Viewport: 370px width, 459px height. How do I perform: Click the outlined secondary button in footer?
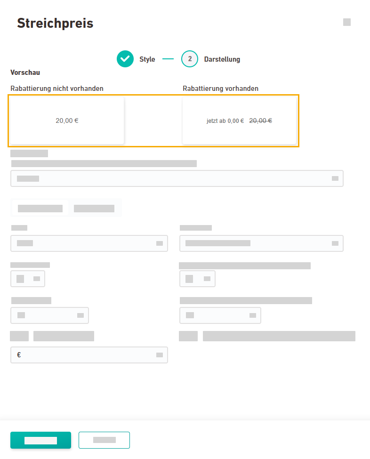point(104,440)
